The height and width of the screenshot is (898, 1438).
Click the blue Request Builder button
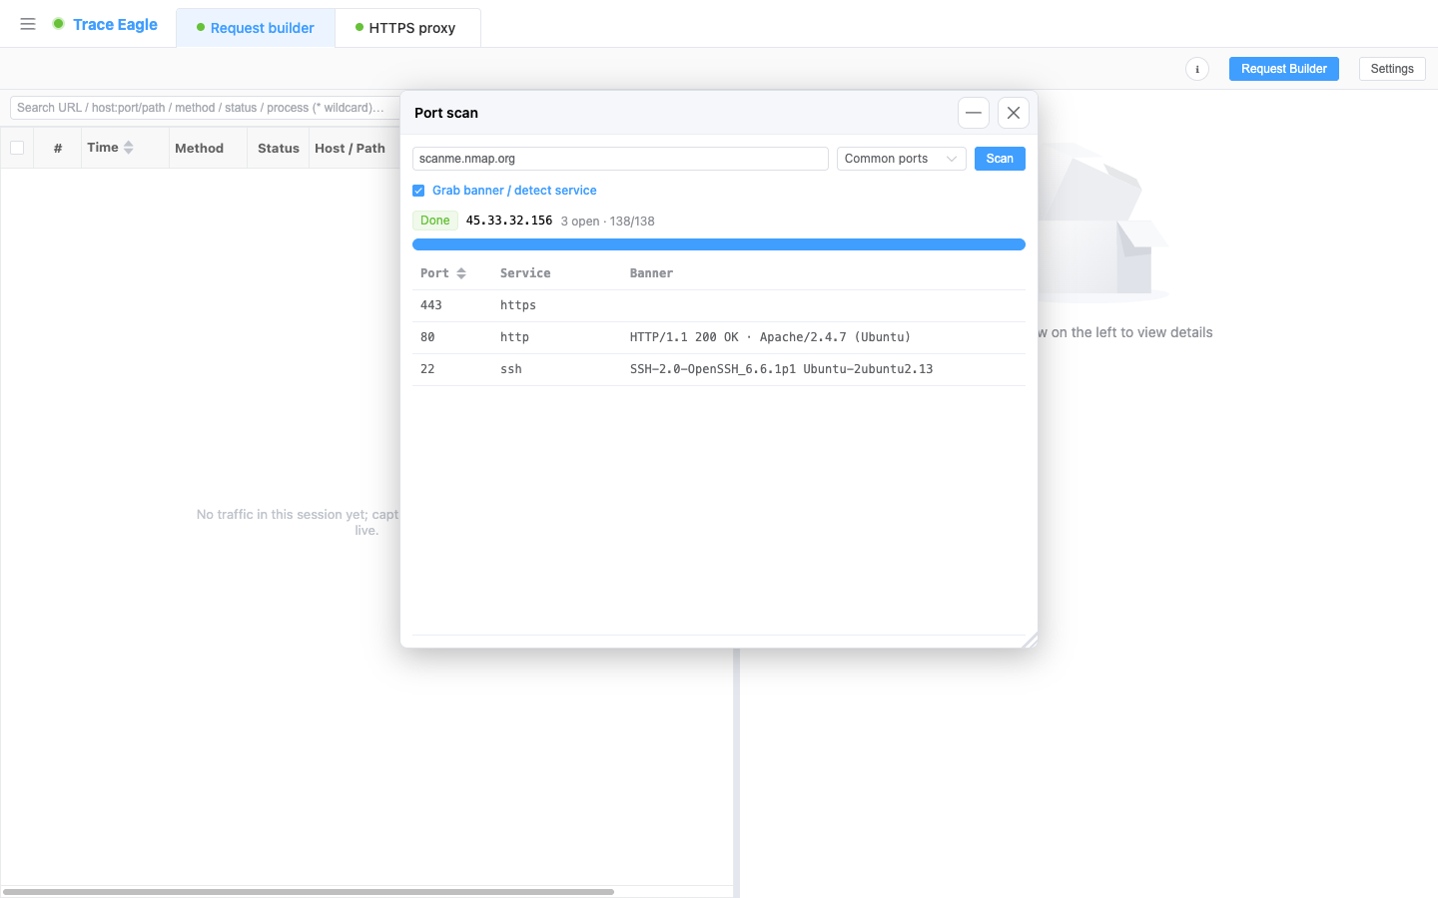(1284, 69)
